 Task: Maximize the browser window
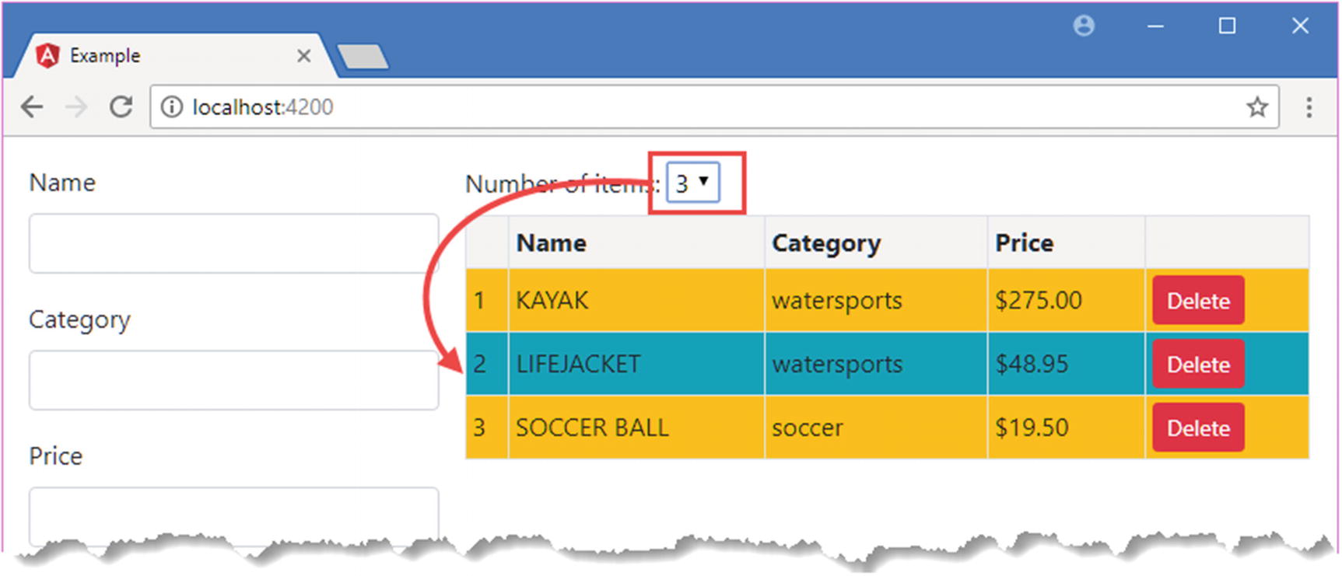pos(1227,26)
